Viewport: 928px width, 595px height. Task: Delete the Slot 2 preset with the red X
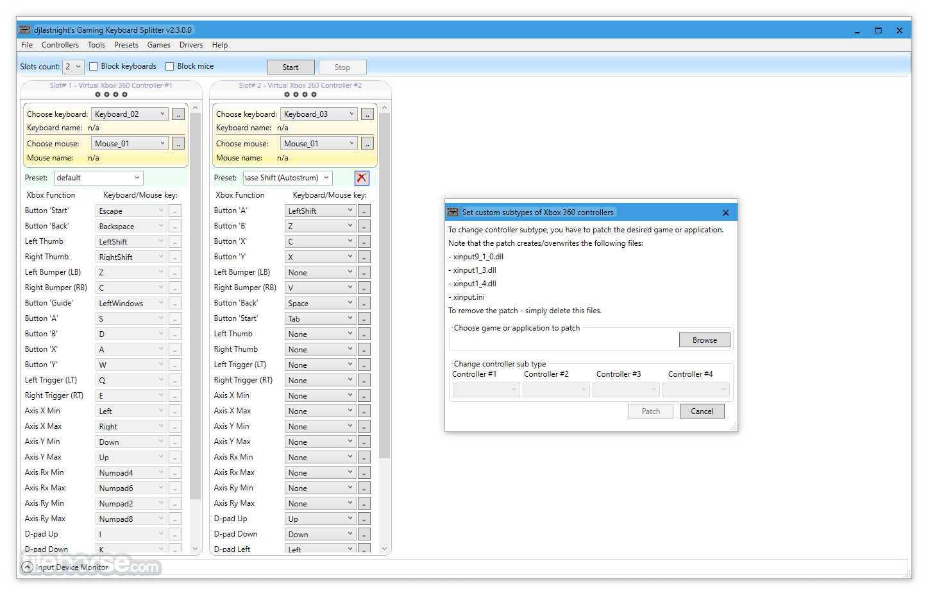click(x=362, y=178)
